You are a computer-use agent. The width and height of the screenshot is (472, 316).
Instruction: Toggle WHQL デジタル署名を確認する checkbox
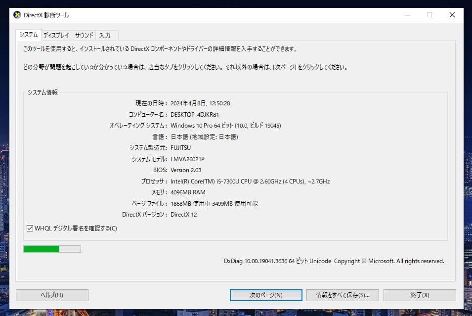pyautogui.click(x=30, y=228)
